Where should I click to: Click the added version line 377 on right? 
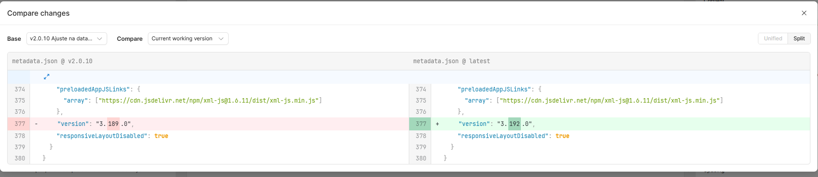pos(610,124)
